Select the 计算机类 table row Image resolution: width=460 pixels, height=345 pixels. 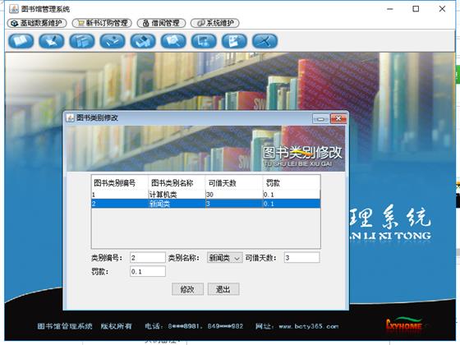tap(206, 195)
